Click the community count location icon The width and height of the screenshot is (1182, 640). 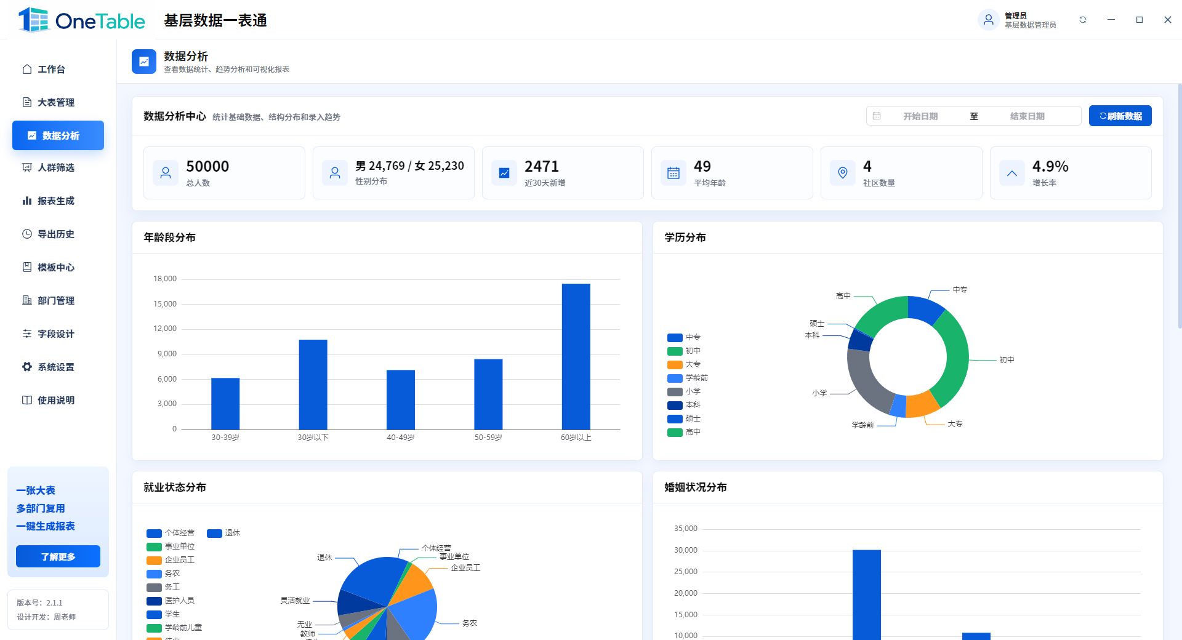point(843,173)
